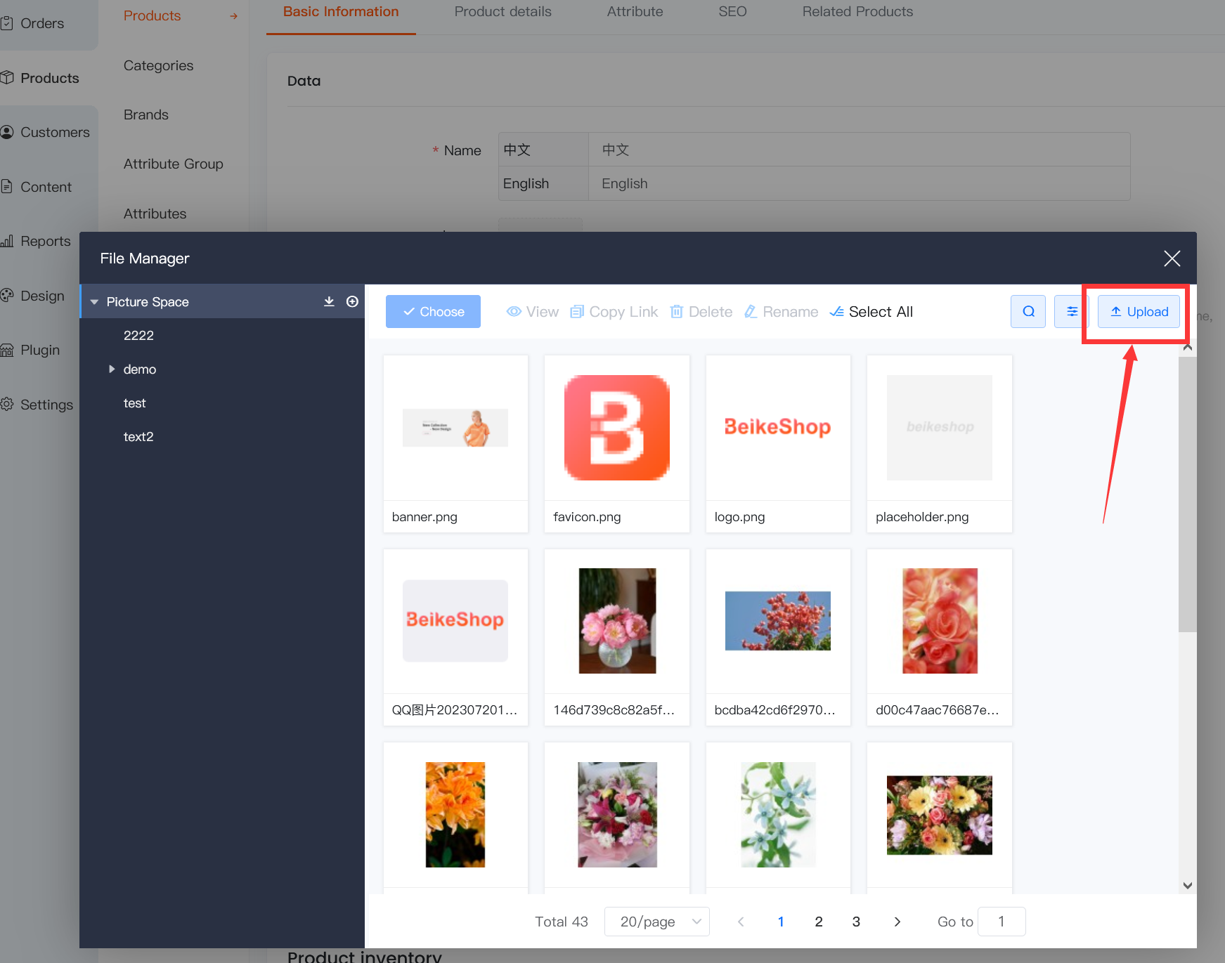Open Categories submenu item

(x=158, y=65)
